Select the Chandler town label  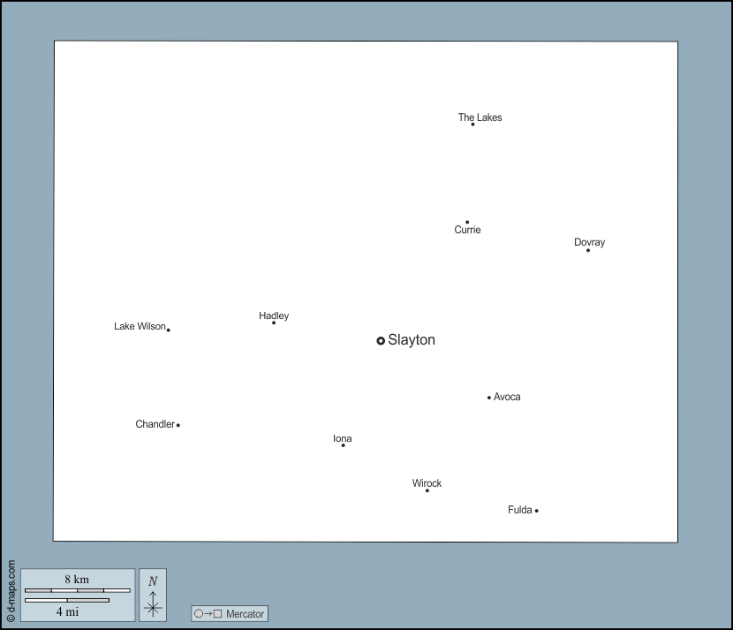tap(155, 424)
